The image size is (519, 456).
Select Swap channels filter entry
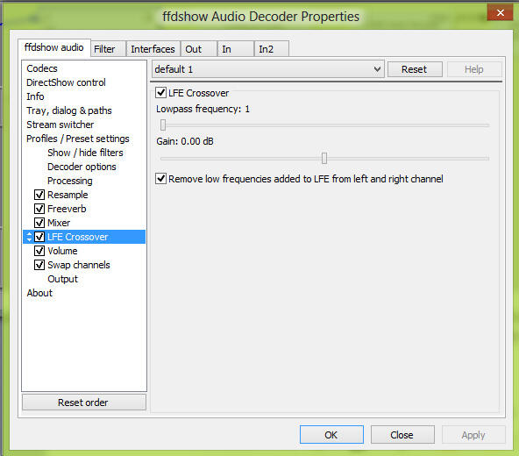[78, 265]
